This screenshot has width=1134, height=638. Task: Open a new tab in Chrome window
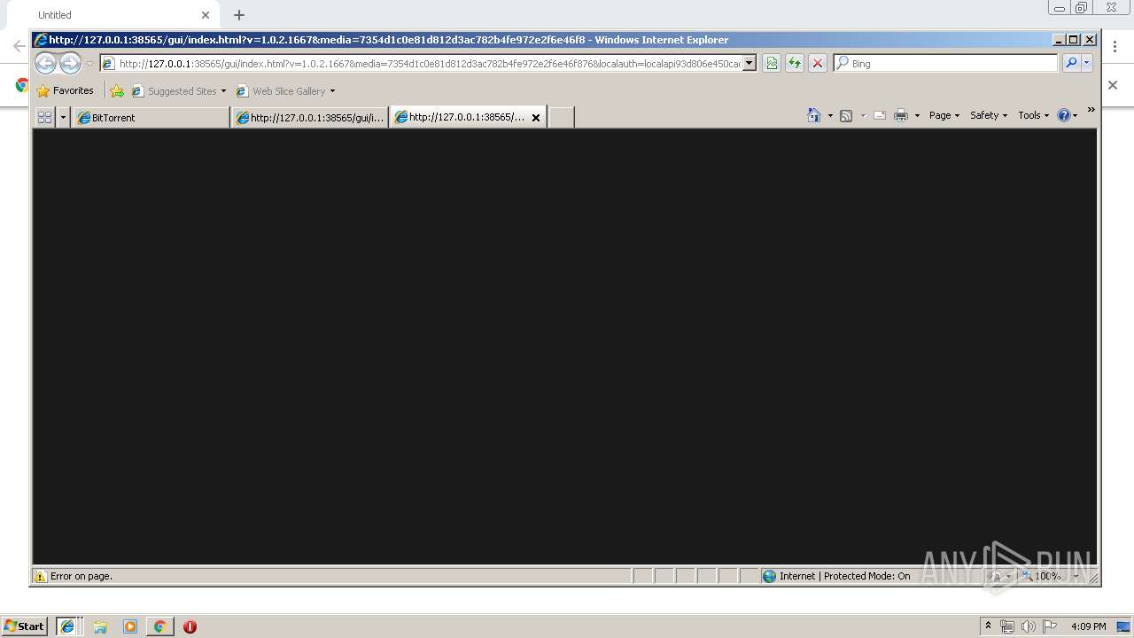coord(239,15)
